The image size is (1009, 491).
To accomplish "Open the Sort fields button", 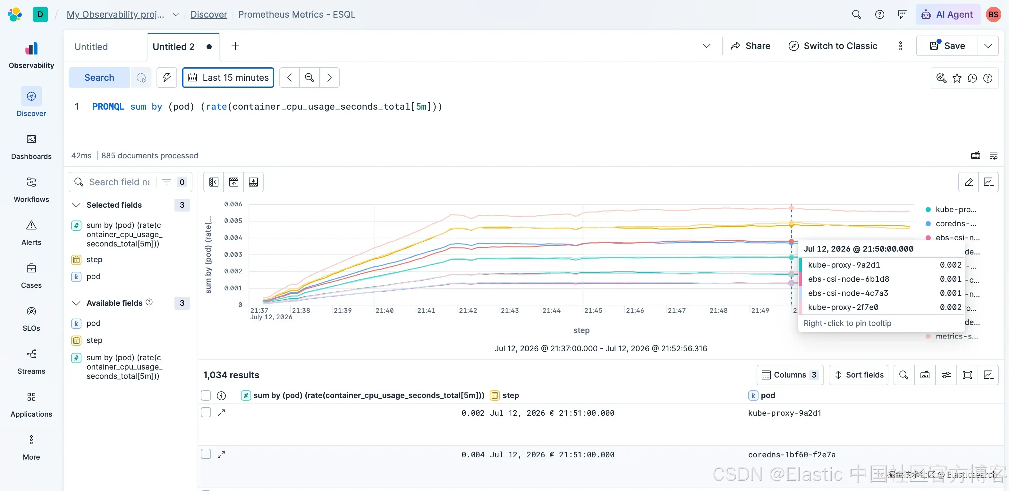I will pyautogui.click(x=859, y=375).
